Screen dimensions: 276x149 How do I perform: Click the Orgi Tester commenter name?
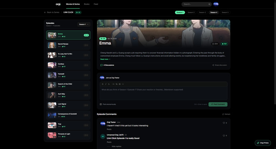pos(111,122)
